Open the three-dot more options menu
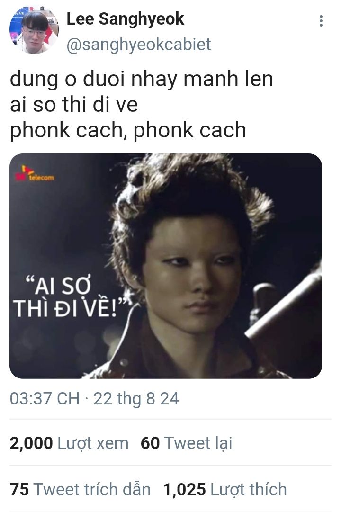Image resolution: width=341 pixels, height=512 pixels. click(321, 21)
